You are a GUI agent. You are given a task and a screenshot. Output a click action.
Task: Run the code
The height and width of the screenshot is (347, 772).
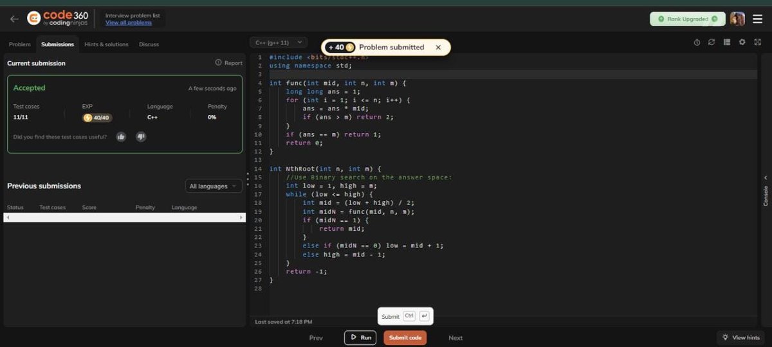(360, 337)
